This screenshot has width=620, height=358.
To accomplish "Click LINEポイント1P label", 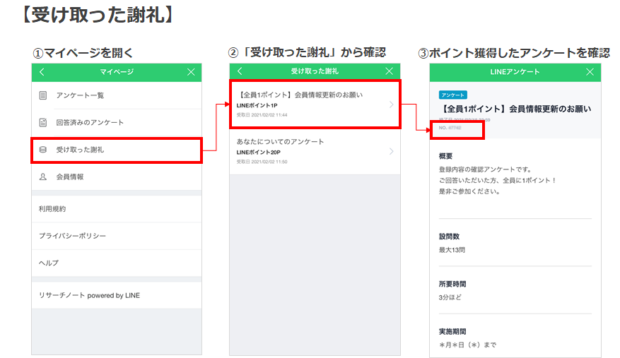I will click(257, 105).
